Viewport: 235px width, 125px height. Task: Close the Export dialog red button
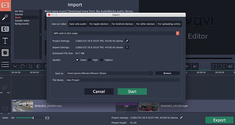tap(49, 15)
